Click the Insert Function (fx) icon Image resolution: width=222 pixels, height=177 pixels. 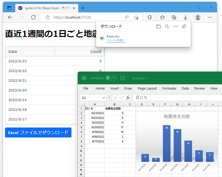[x=128, y=97]
